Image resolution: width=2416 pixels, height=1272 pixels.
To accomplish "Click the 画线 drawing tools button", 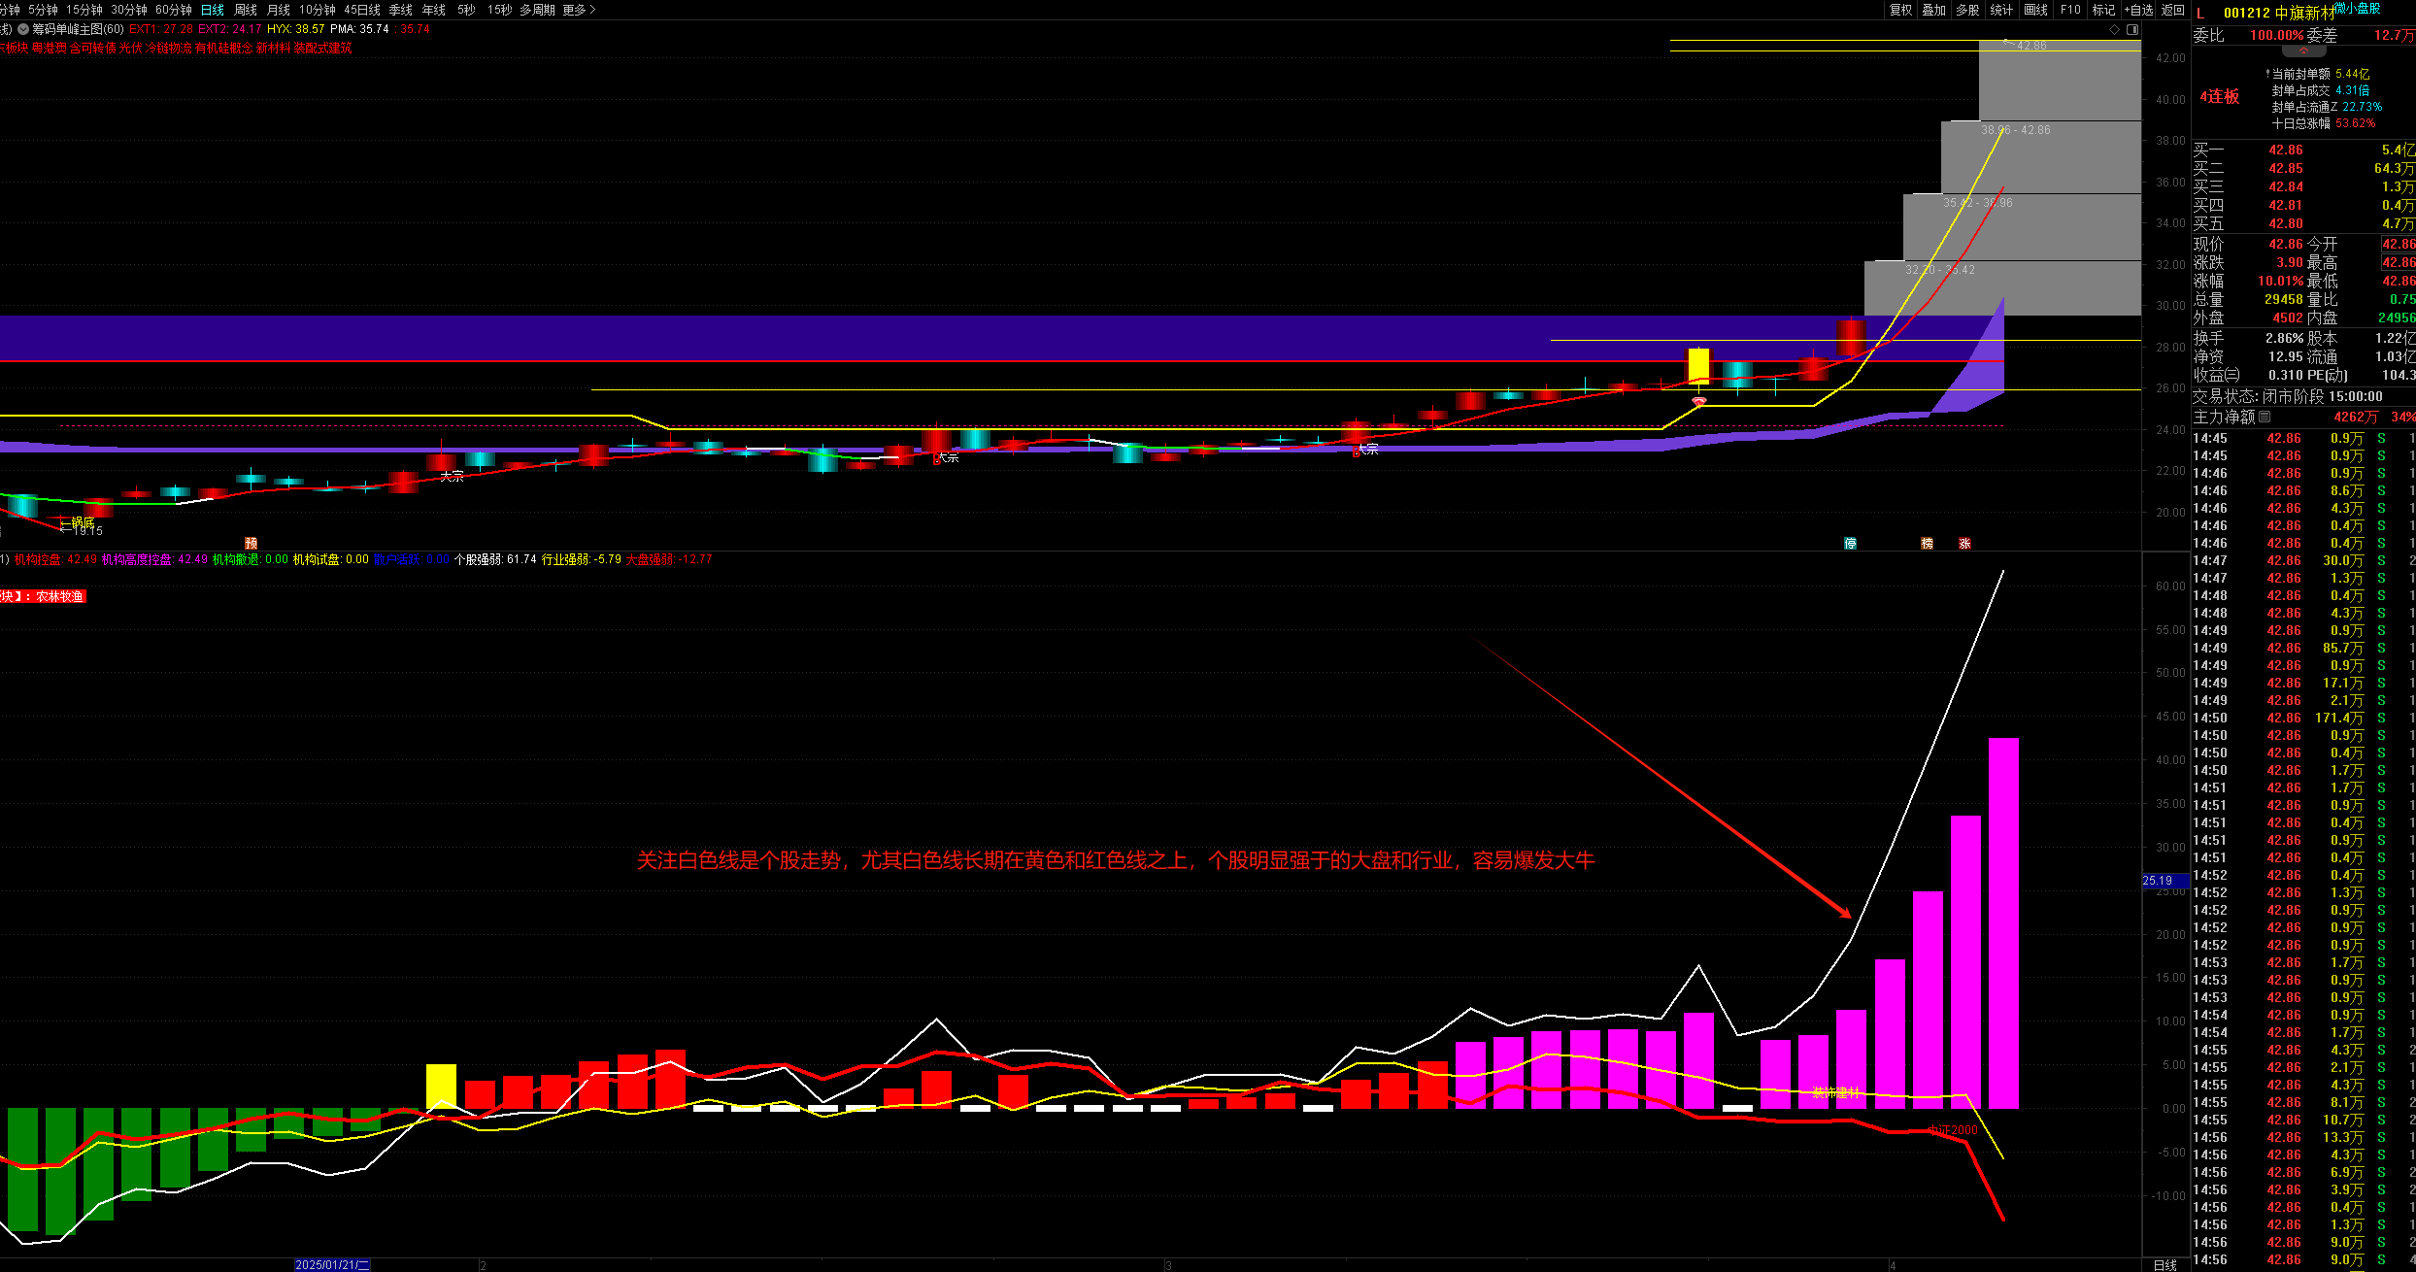I will (2036, 10).
